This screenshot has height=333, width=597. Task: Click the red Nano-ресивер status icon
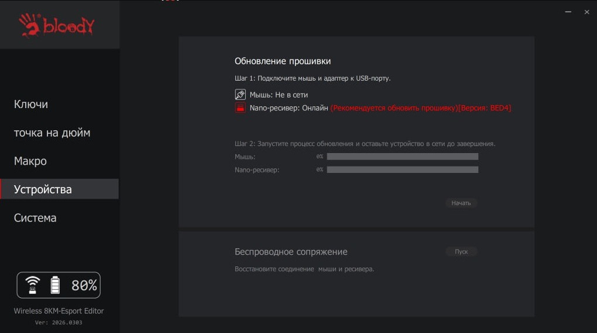click(x=240, y=107)
